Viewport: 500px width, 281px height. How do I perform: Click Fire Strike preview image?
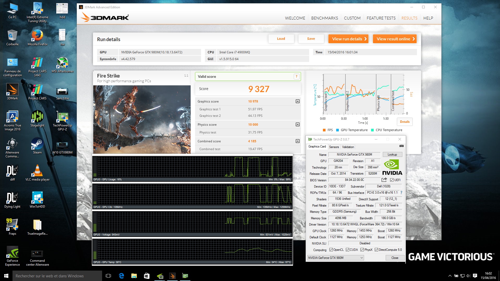[142, 119]
